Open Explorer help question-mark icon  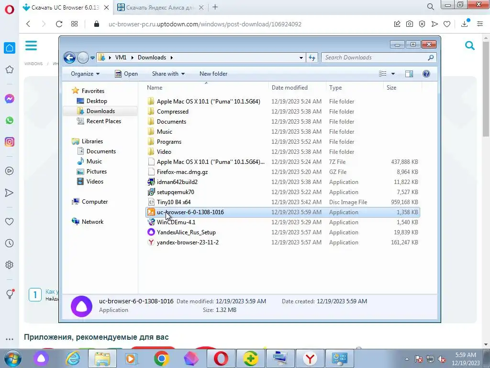point(426,74)
